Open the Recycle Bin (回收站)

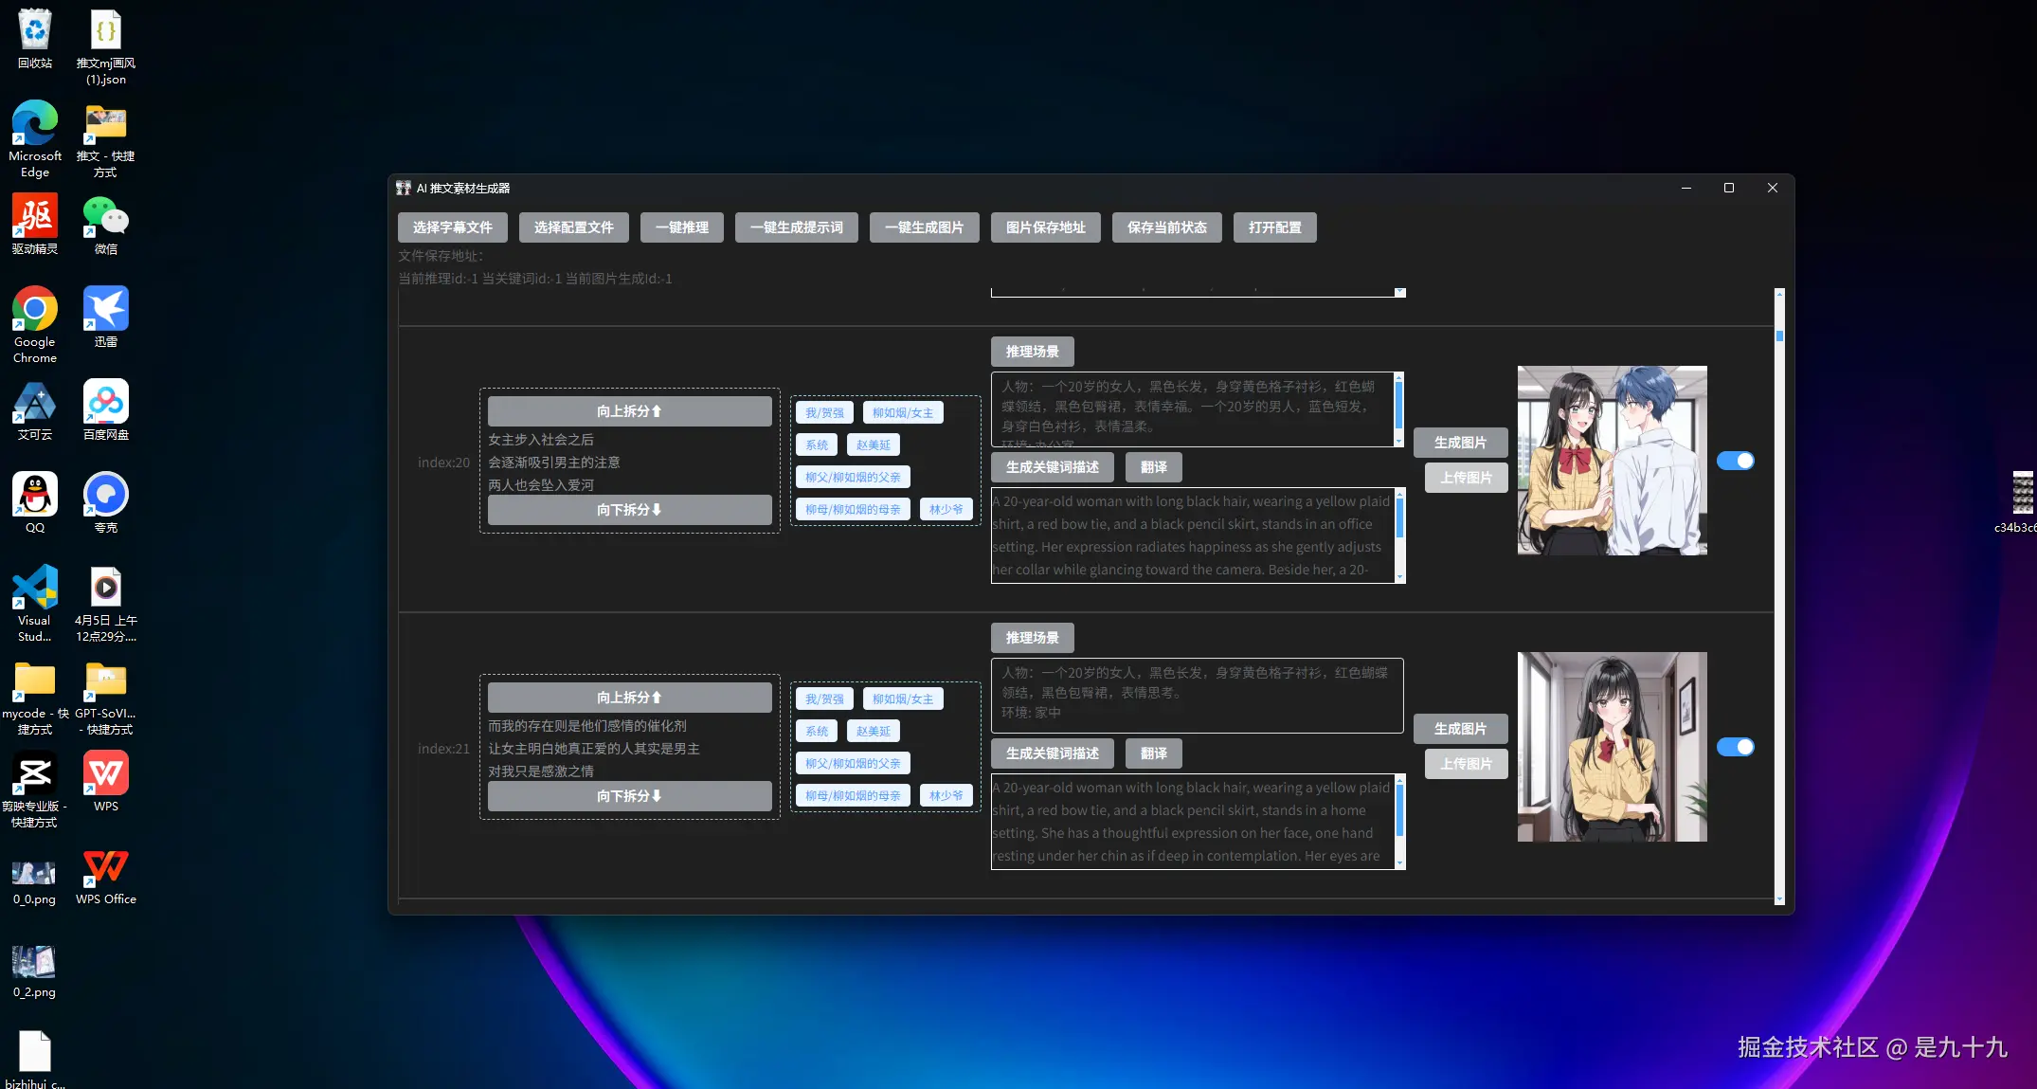click(x=35, y=31)
